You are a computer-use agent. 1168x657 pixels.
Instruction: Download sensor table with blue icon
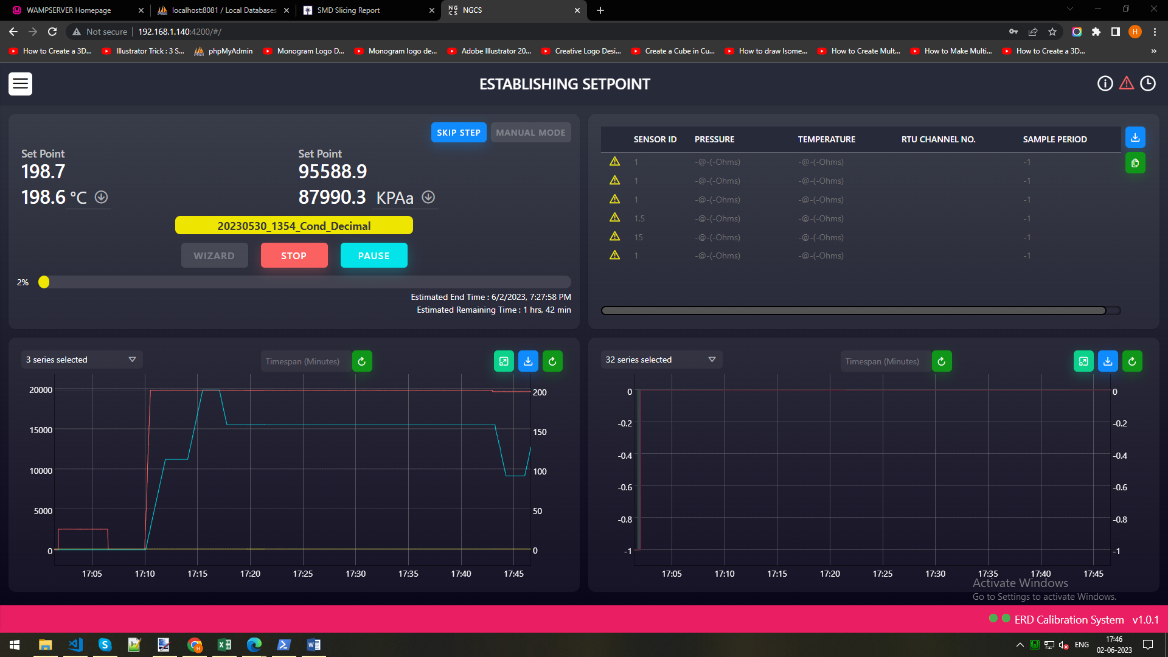[1135, 137]
